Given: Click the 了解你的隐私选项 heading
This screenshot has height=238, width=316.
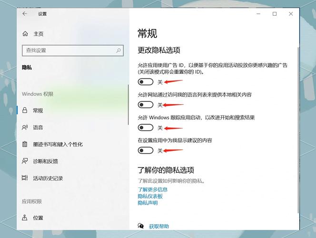Looking at the screenshot, I should 166,170.
